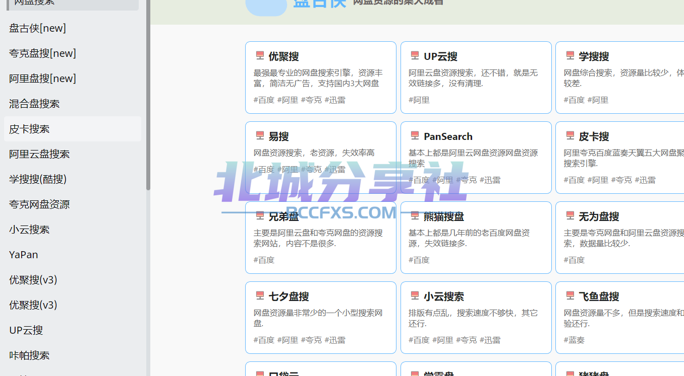
Task: Click the #夸克 tag in 优聚搜 card
Action: (x=311, y=100)
